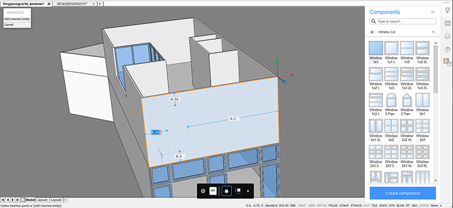453x208 pixels.
Task: Click the Window 1x1 breadcrumb link
Action: point(387,32)
